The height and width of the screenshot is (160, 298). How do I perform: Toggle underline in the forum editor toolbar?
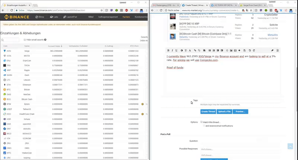coord(176,51)
